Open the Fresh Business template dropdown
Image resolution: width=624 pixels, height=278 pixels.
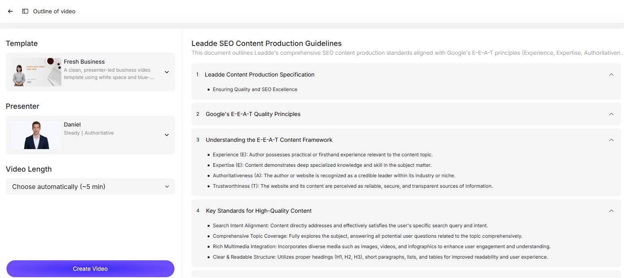[167, 72]
